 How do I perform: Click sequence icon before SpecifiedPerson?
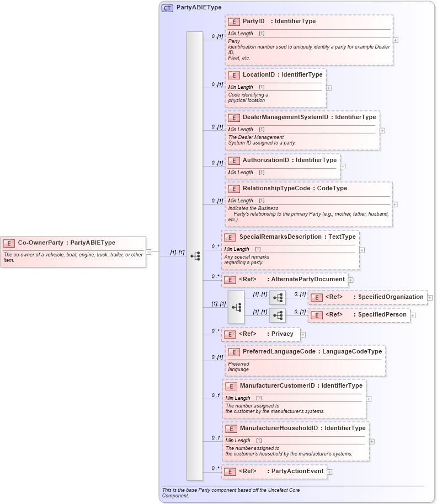point(278,315)
